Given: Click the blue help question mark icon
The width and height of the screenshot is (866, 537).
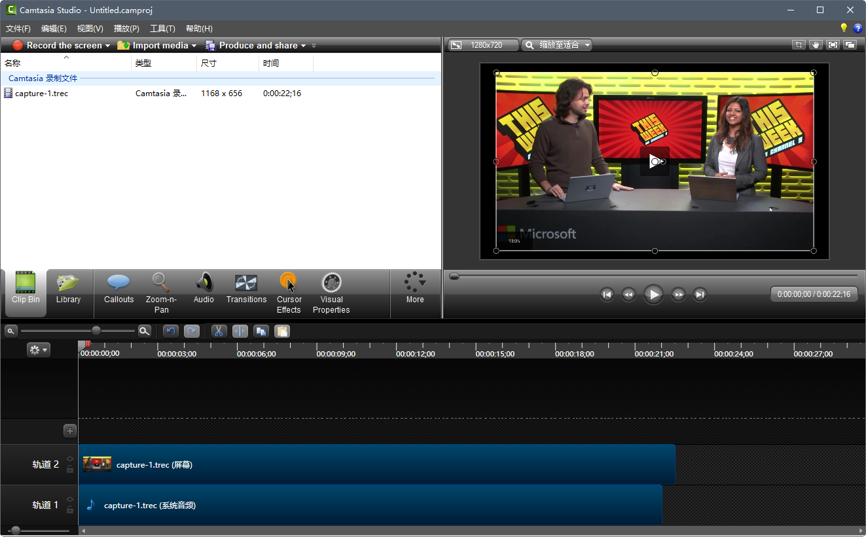Looking at the screenshot, I should click(x=857, y=28).
